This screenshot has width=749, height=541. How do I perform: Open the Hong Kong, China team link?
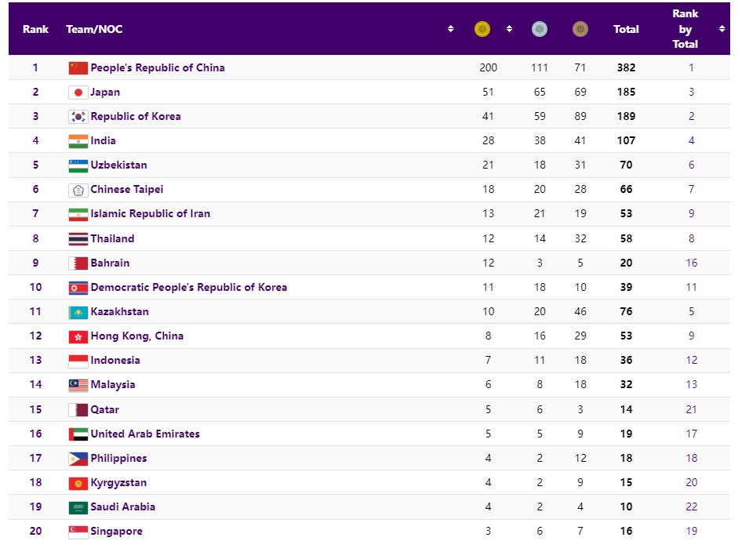click(x=137, y=336)
